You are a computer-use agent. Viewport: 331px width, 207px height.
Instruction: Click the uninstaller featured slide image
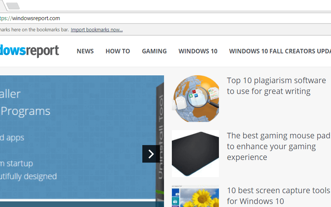(x=82, y=141)
